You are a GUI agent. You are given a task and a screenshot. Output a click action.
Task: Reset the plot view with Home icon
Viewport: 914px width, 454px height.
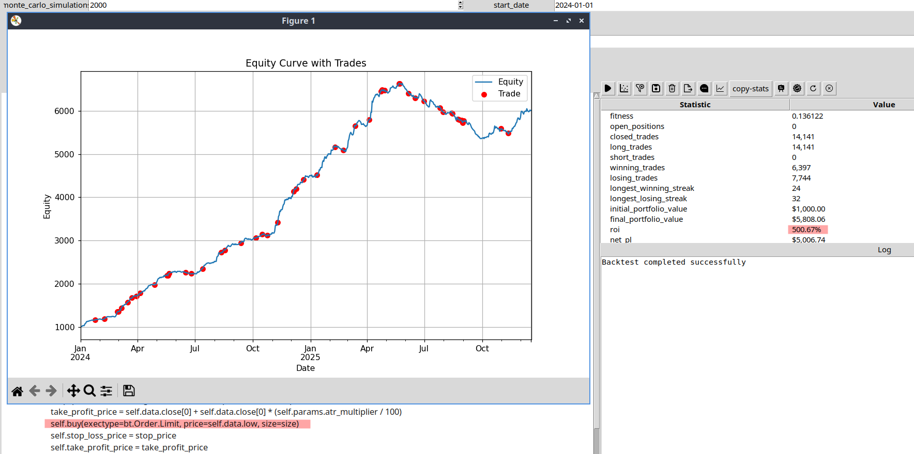pyautogui.click(x=18, y=391)
